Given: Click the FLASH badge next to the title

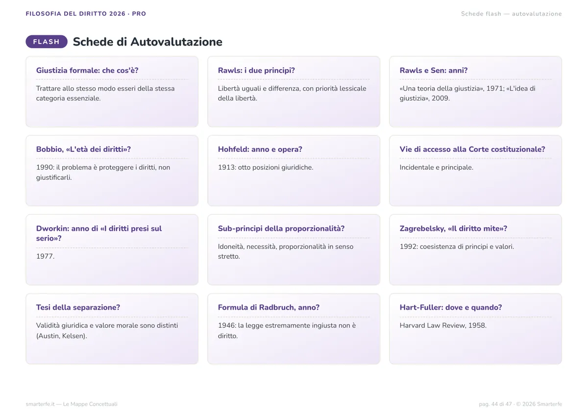Looking at the screenshot, I should [47, 42].
